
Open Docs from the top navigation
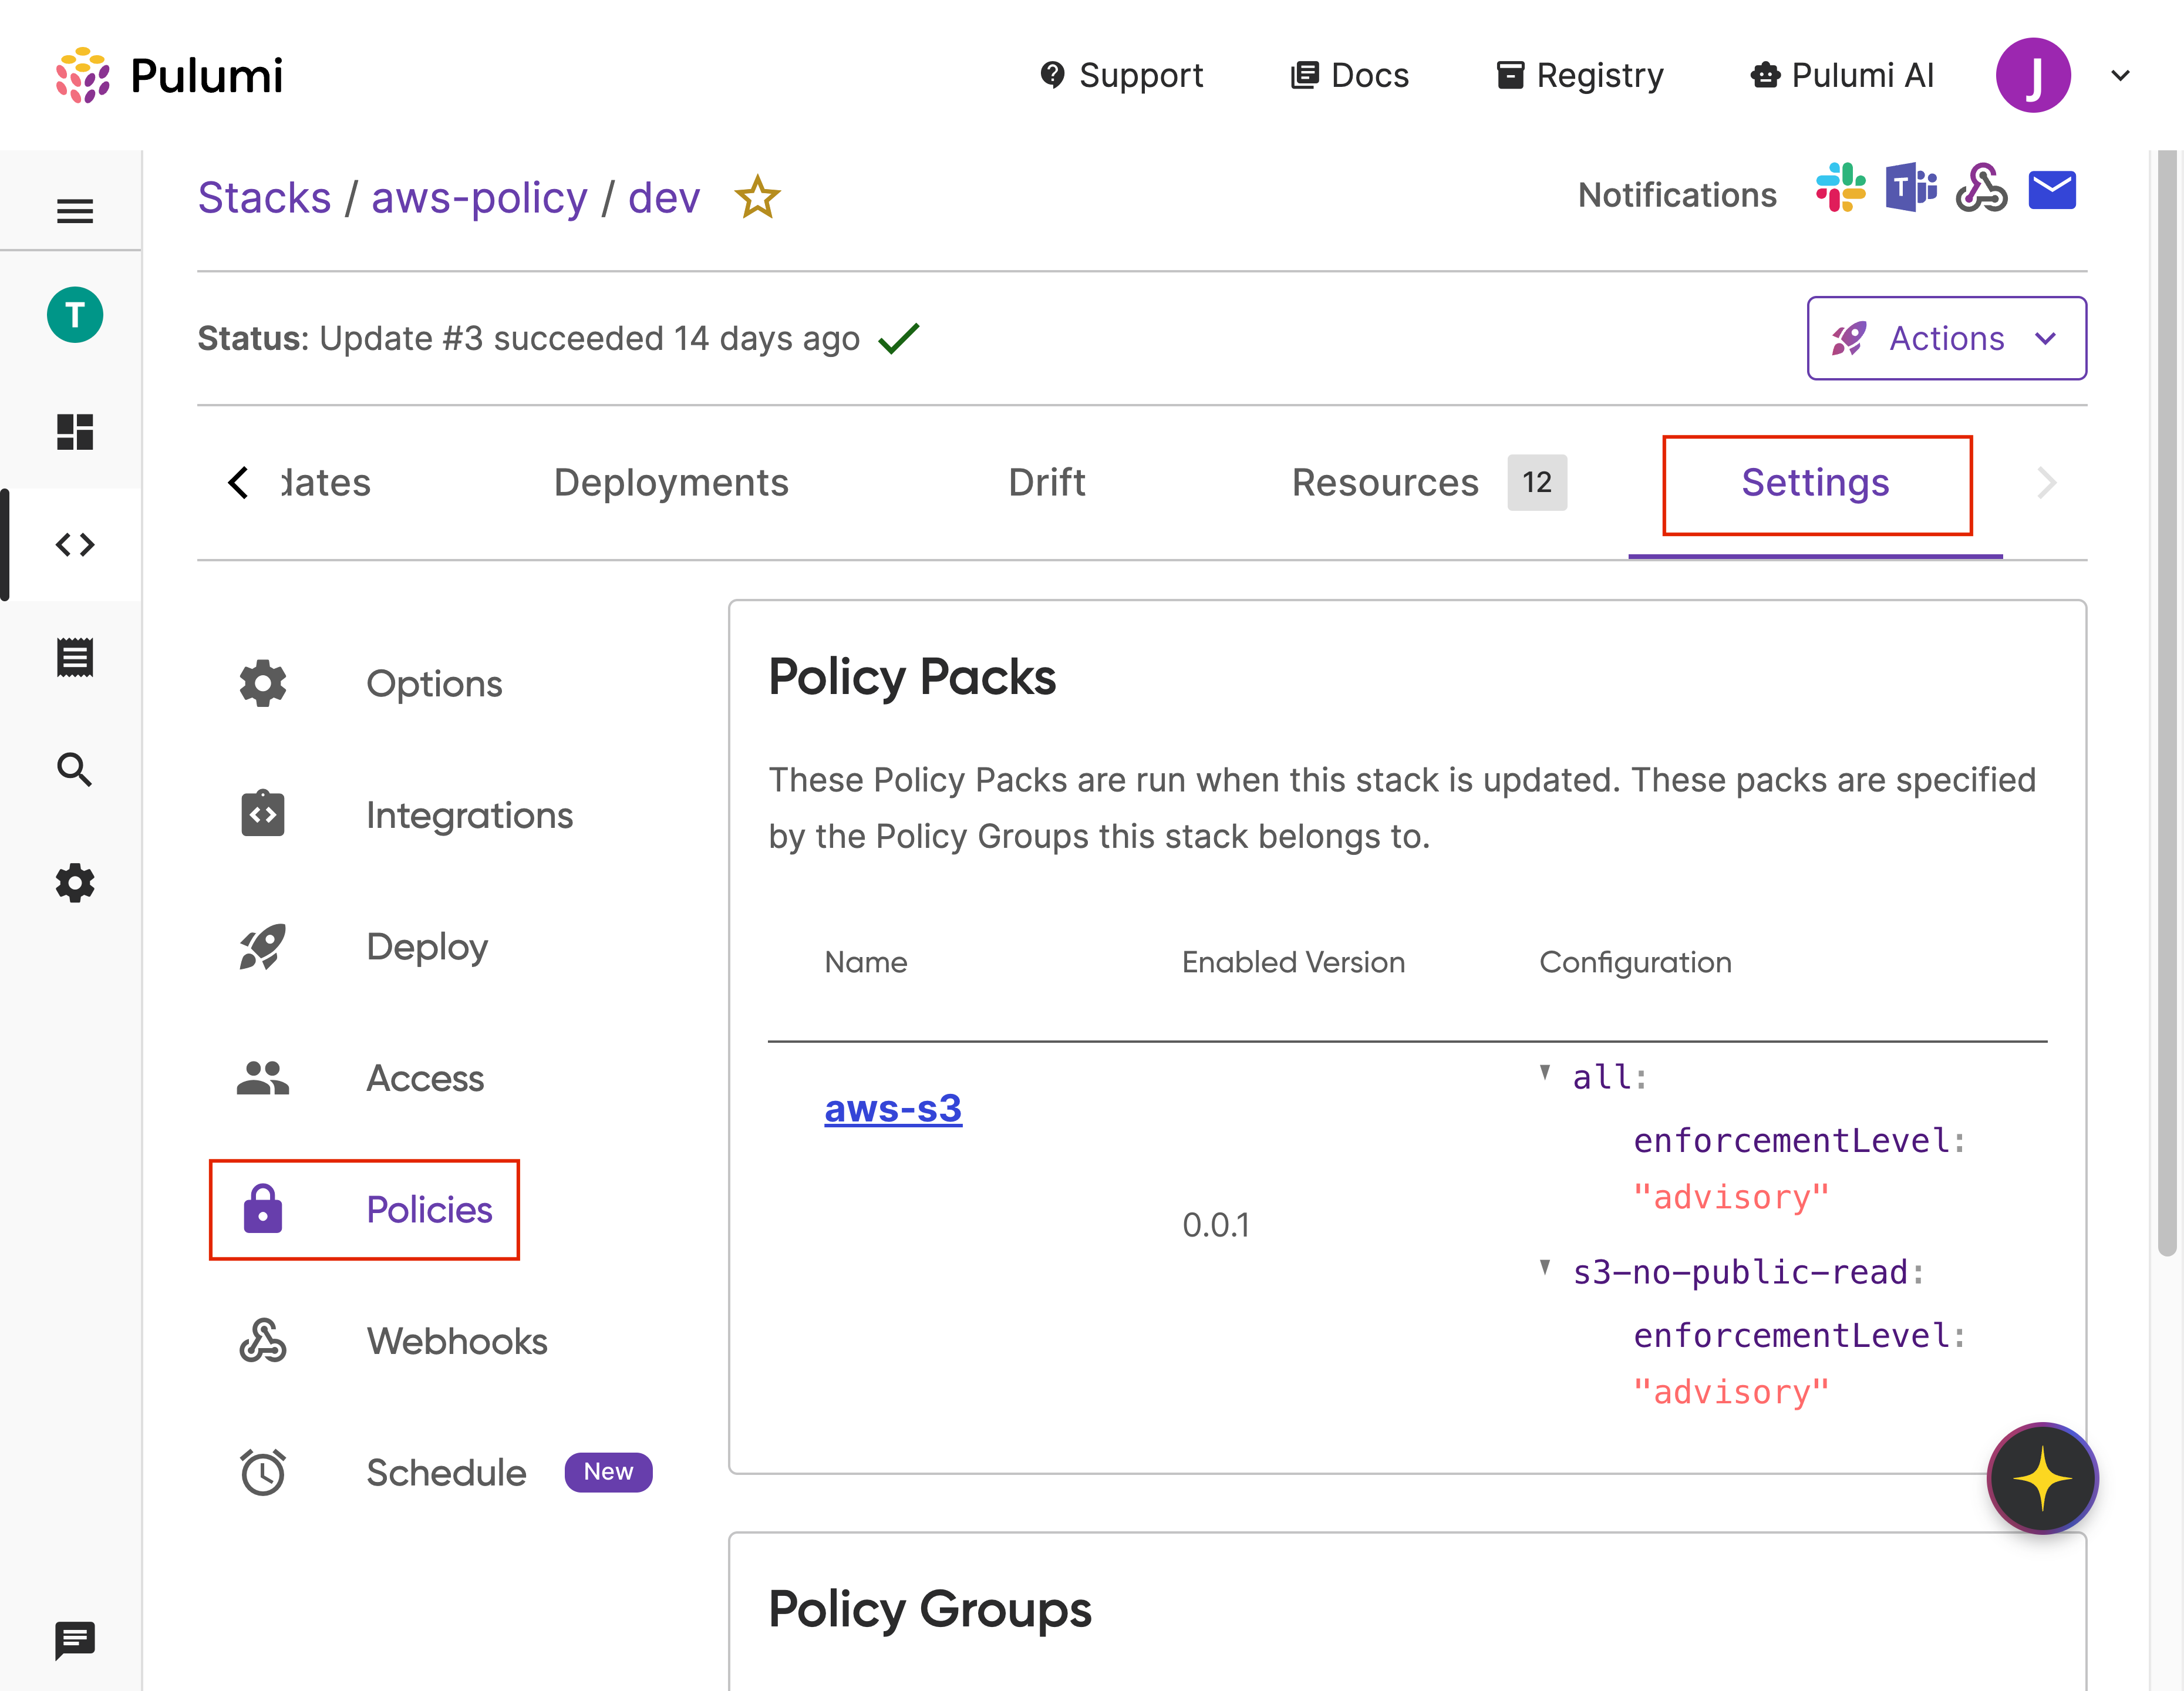click(x=1348, y=75)
